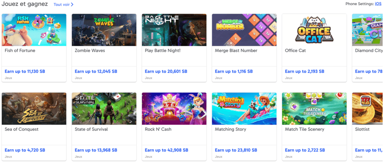Expand games list with Tout voir chevron
The image size is (385, 163).
click(x=72, y=5)
